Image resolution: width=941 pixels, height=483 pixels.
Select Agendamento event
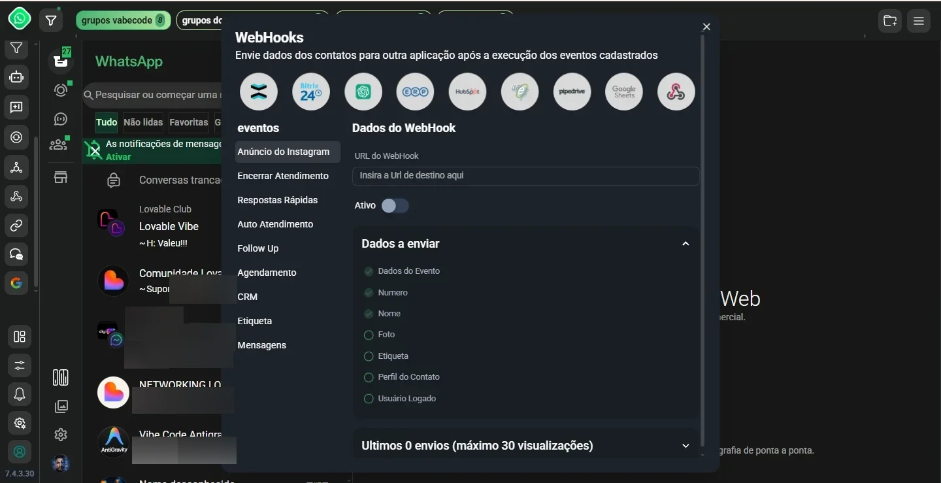click(267, 273)
